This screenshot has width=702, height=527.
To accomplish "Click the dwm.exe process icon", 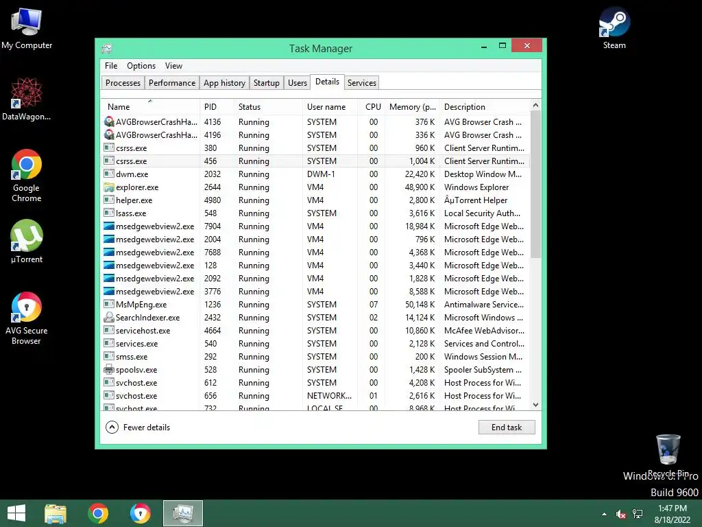I will point(109,174).
